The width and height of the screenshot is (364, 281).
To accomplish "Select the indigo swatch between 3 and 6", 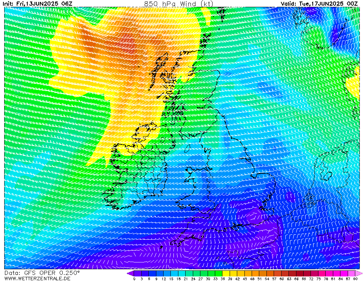I will 145,273.
